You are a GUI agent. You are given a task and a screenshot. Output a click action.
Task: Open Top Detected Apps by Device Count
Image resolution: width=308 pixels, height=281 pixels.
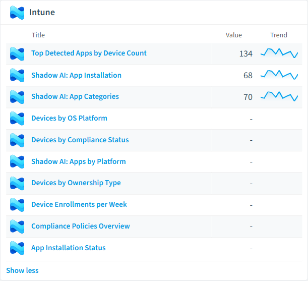(89, 53)
